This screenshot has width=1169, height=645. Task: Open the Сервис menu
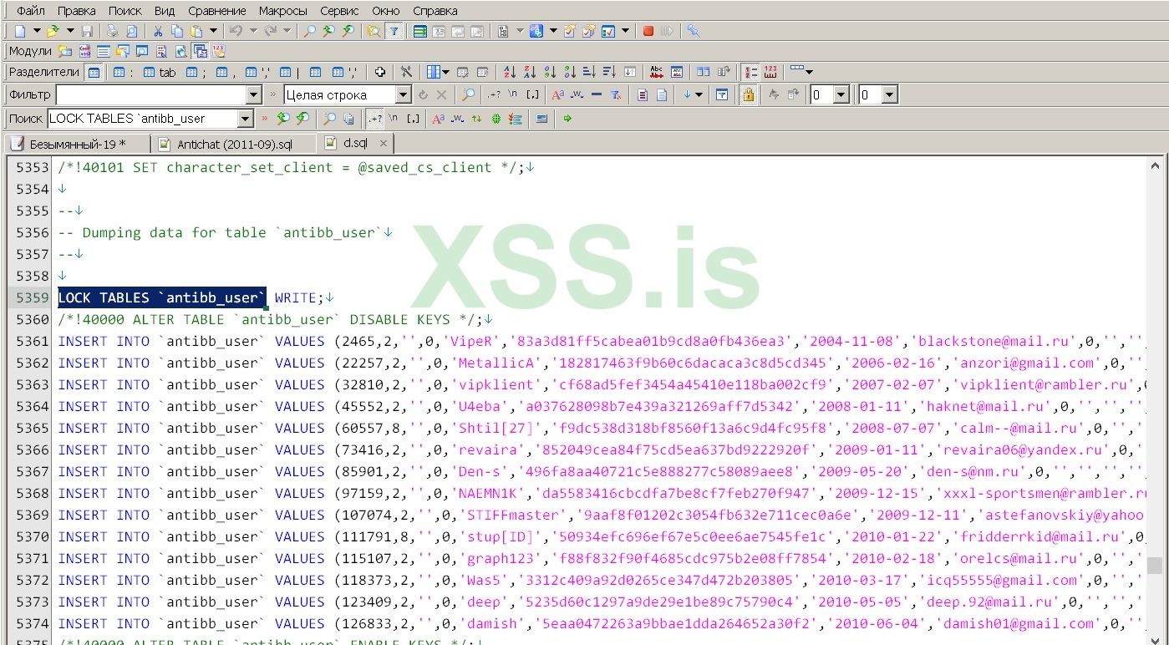(x=340, y=11)
